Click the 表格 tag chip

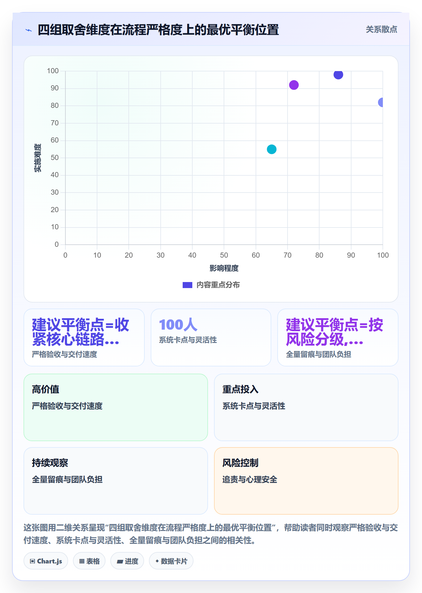coord(89,561)
